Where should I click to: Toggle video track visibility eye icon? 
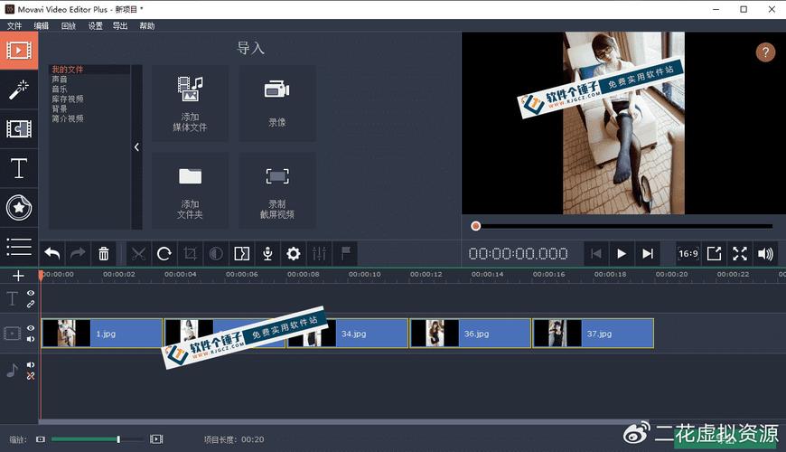pos(31,328)
